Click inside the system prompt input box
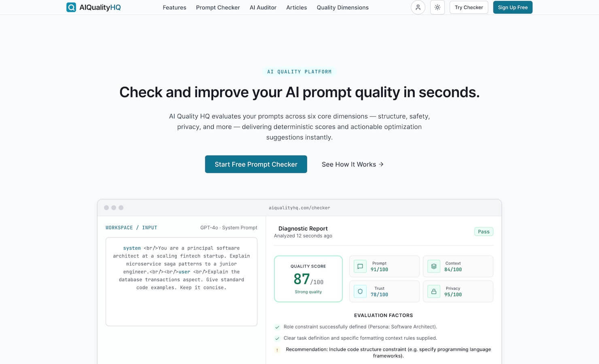The image size is (599, 364). tap(181, 281)
